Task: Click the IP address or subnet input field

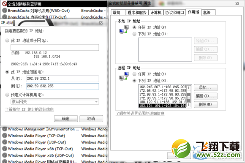Action: (54, 47)
